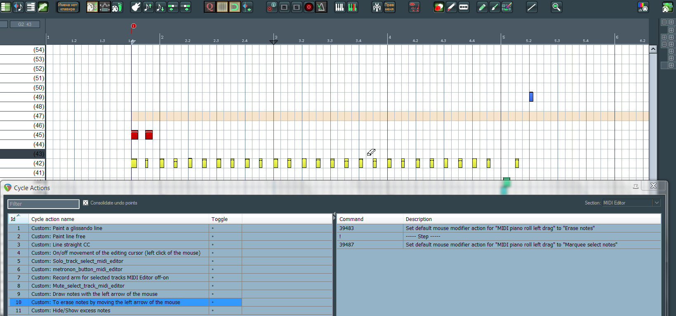Image resolution: width=676 pixels, height=316 pixels.
Task: Click the green track list icon
Action: 6,7
